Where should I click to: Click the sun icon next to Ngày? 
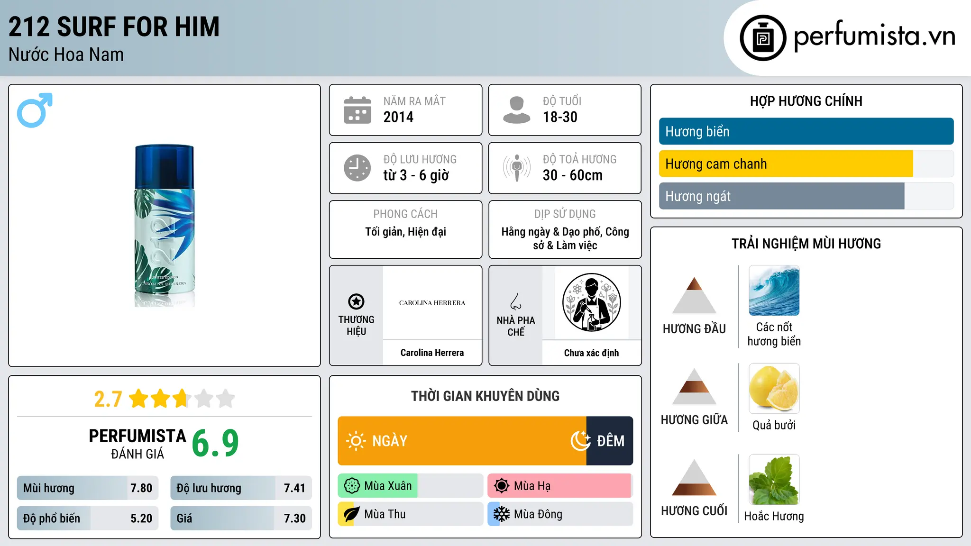pos(356,441)
